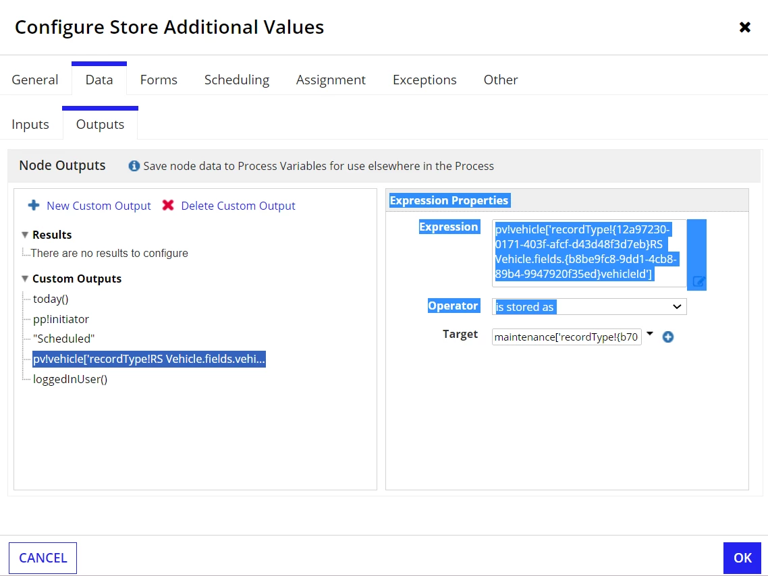768x576 pixels.
Task: Select the Outputs sub-tab
Action: click(100, 124)
